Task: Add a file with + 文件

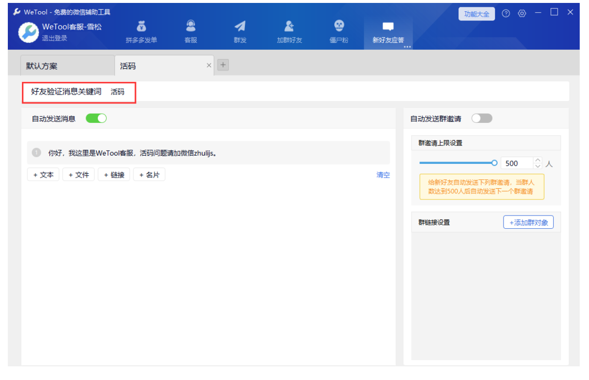Action: 79,175
